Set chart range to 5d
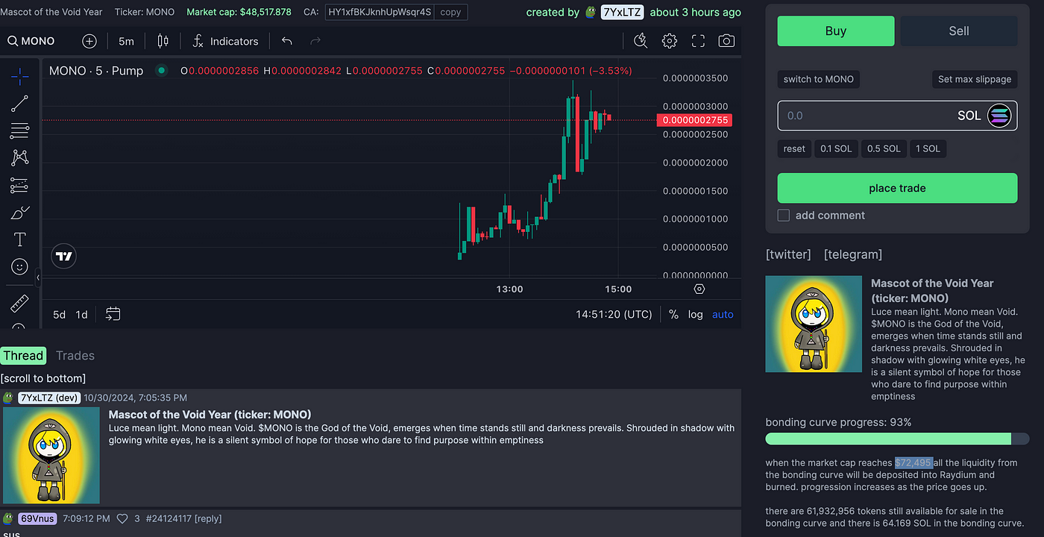1044x537 pixels. [59, 314]
